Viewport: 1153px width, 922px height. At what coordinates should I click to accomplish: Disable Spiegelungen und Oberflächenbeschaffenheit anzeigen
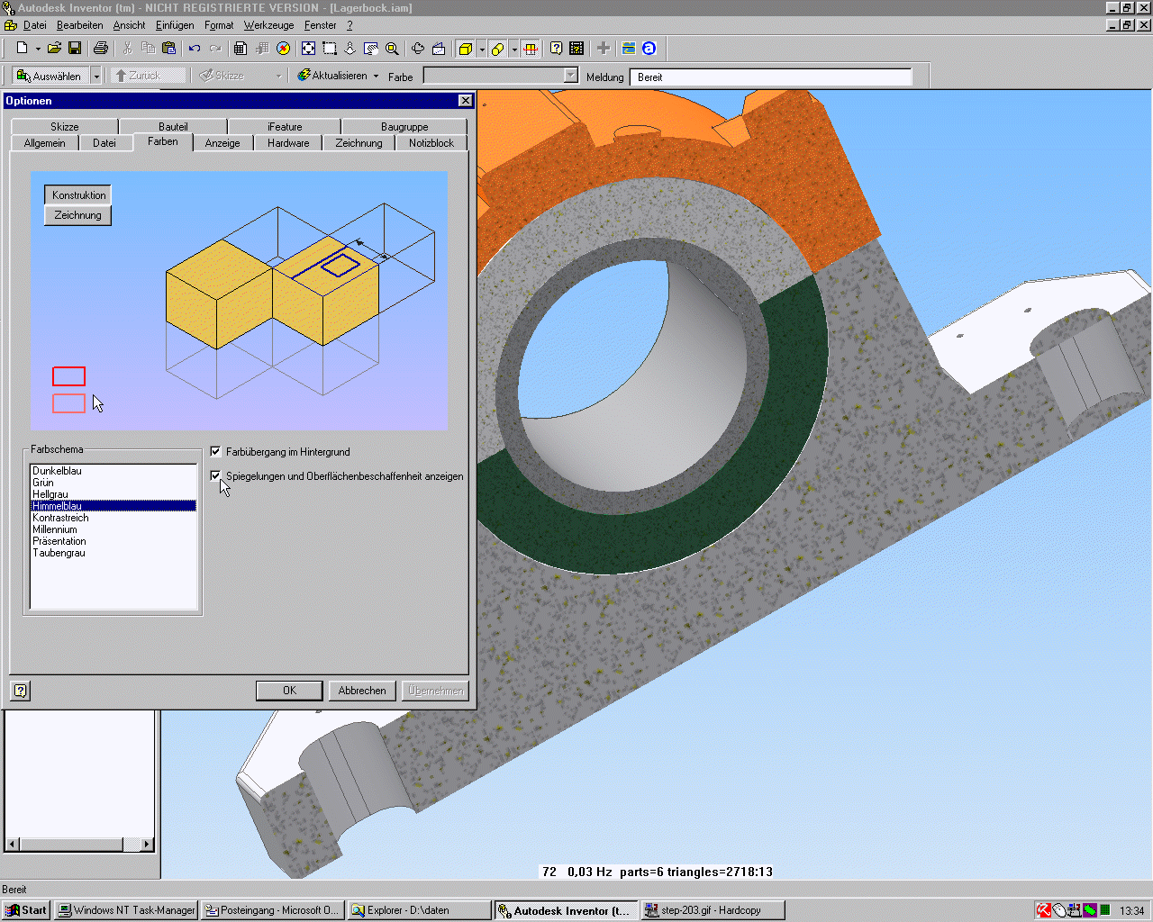click(216, 476)
